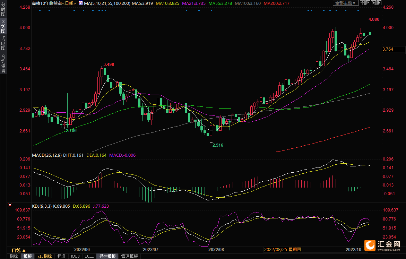Screen dimensions: 406x259
Task: Click the MA55:3.278 value
Action: [x=220, y=3]
